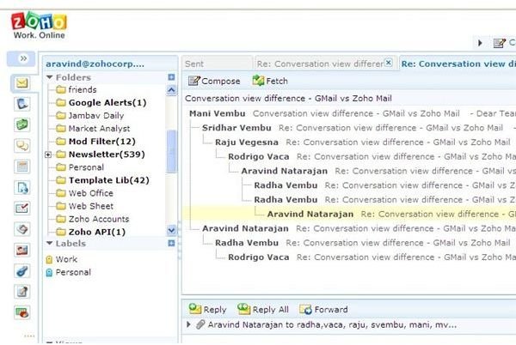Collapse the Labels section triangle
The image size is (516, 345).
(50, 243)
